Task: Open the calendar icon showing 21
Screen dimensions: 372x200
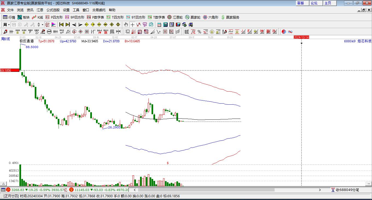Action: pos(159,25)
